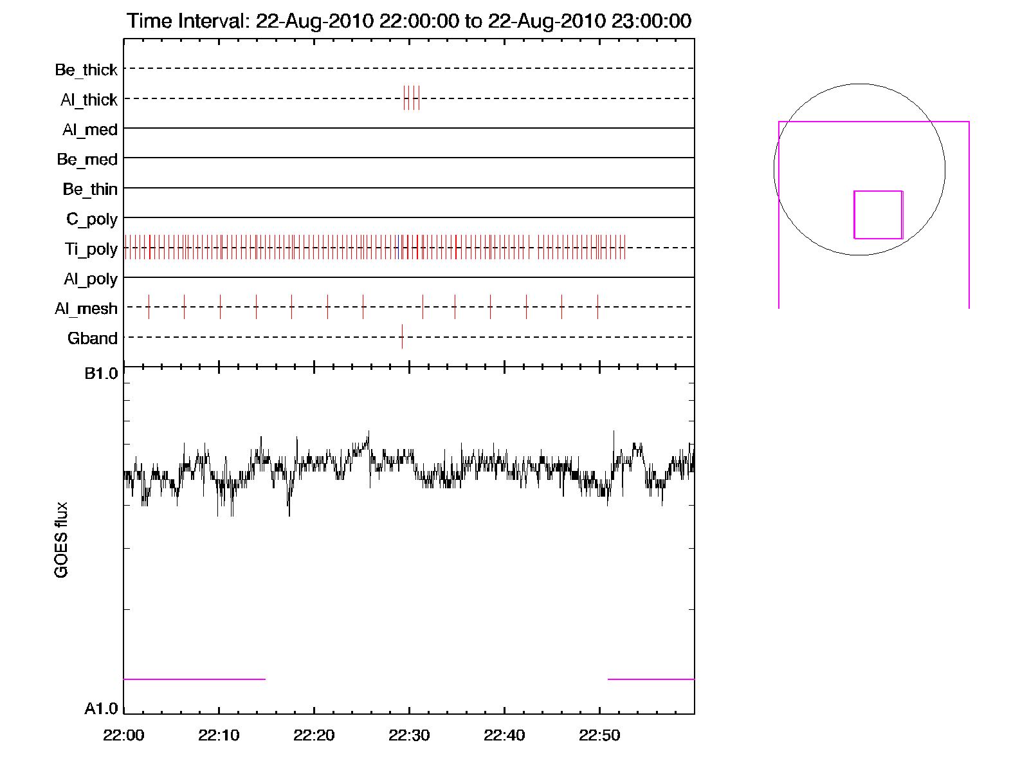
Task: Click the 22:30 time axis label
Action: click(x=409, y=735)
